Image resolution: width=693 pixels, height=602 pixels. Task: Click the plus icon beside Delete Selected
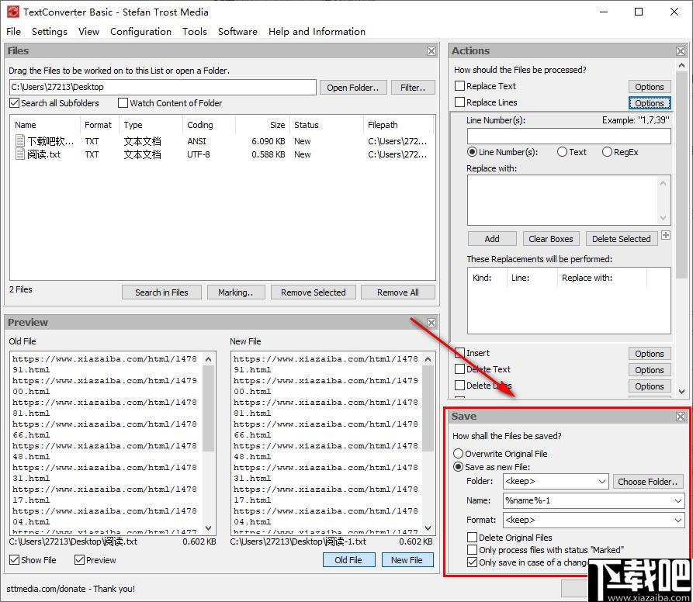666,235
